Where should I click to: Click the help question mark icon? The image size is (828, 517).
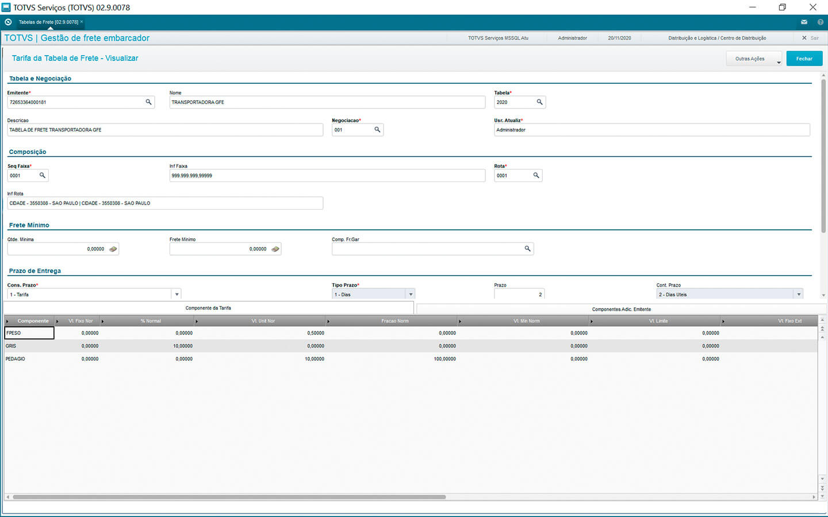(x=820, y=22)
